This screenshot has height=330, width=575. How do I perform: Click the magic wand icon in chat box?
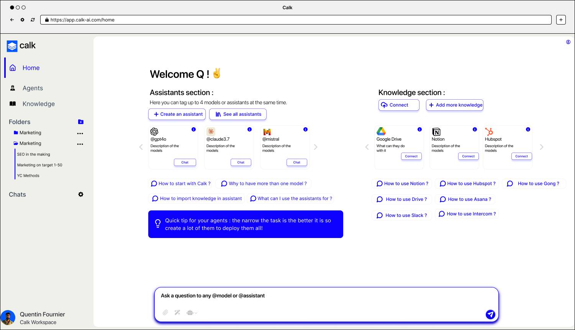177,313
